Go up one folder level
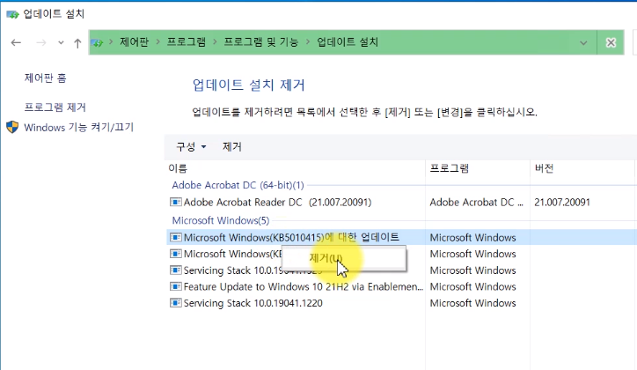The height and width of the screenshot is (370, 637). (x=77, y=42)
